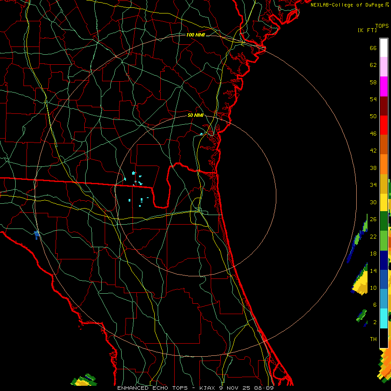Click the 50 NMI range ring label
The width and height of the screenshot is (391, 391).
195,115
